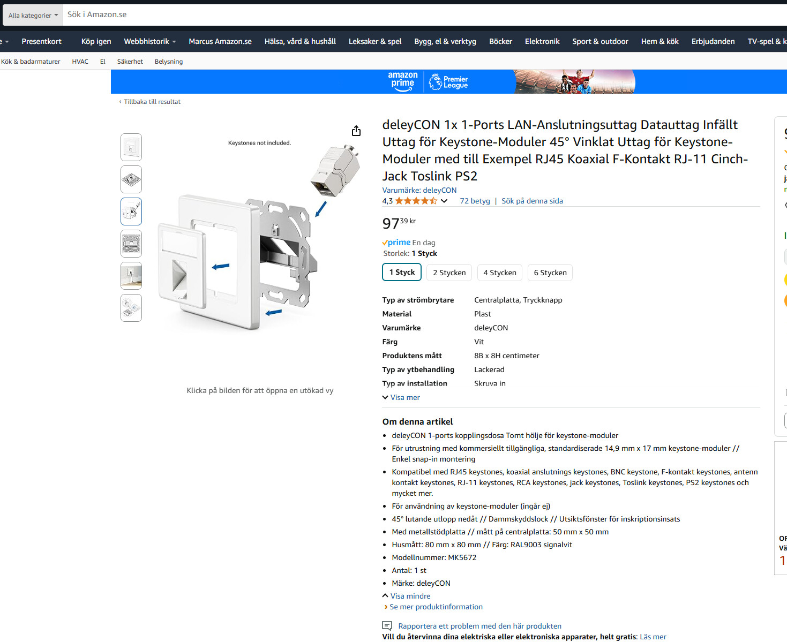Image resolution: width=787 pixels, height=642 pixels.
Task: Click the prime checkmark logo
Action: click(x=396, y=243)
